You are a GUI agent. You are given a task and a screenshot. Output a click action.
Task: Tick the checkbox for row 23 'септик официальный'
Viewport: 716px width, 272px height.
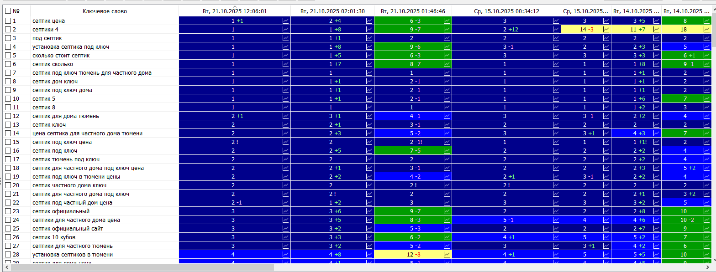[x=8, y=211]
